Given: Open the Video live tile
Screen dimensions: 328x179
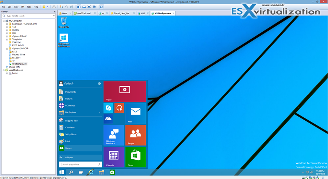Looking at the screenshot, I should pyautogui.click(x=125, y=92).
